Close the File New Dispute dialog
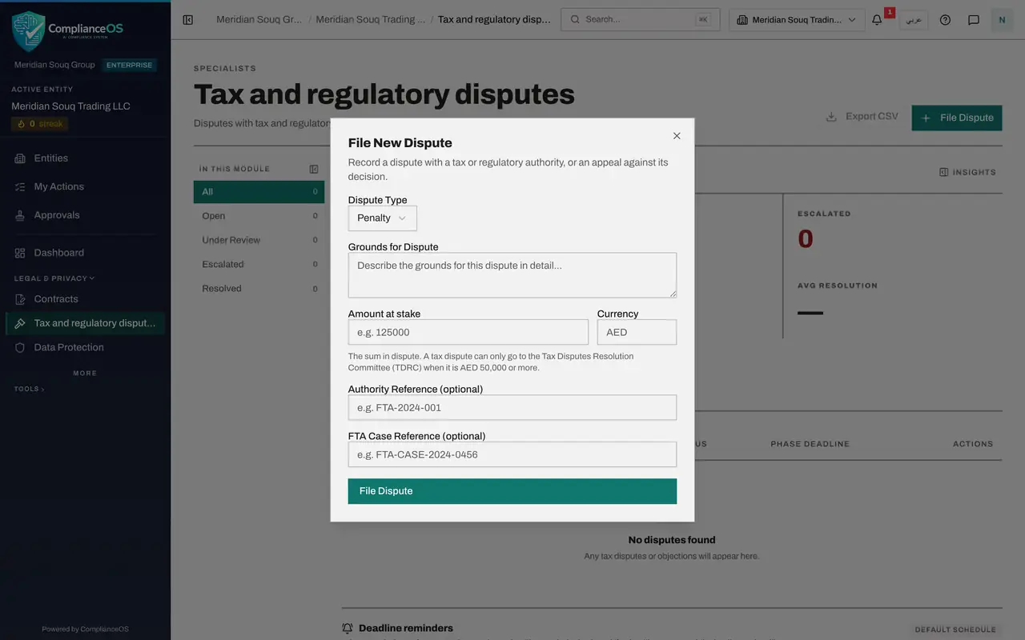 [677, 136]
